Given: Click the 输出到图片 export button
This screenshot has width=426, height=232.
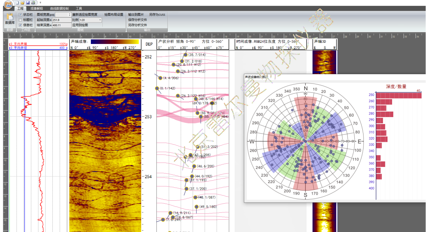Looking at the screenshot, I should (136, 15).
